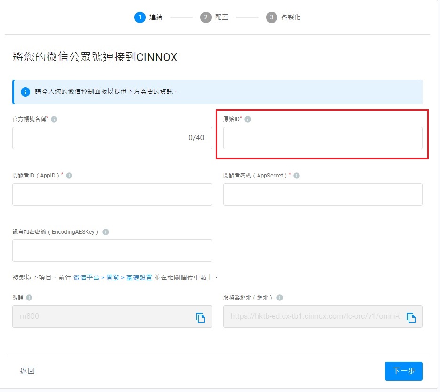Click the 0/40 character counter text
This screenshot has width=440, height=392.
(196, 138)
